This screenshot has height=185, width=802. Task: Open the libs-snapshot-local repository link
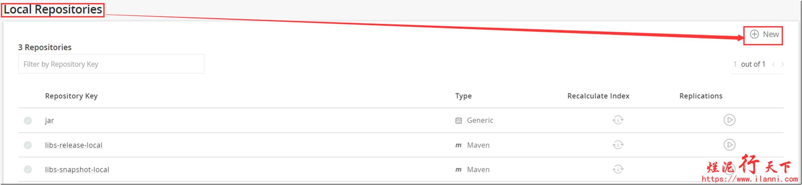click(77, 169)
